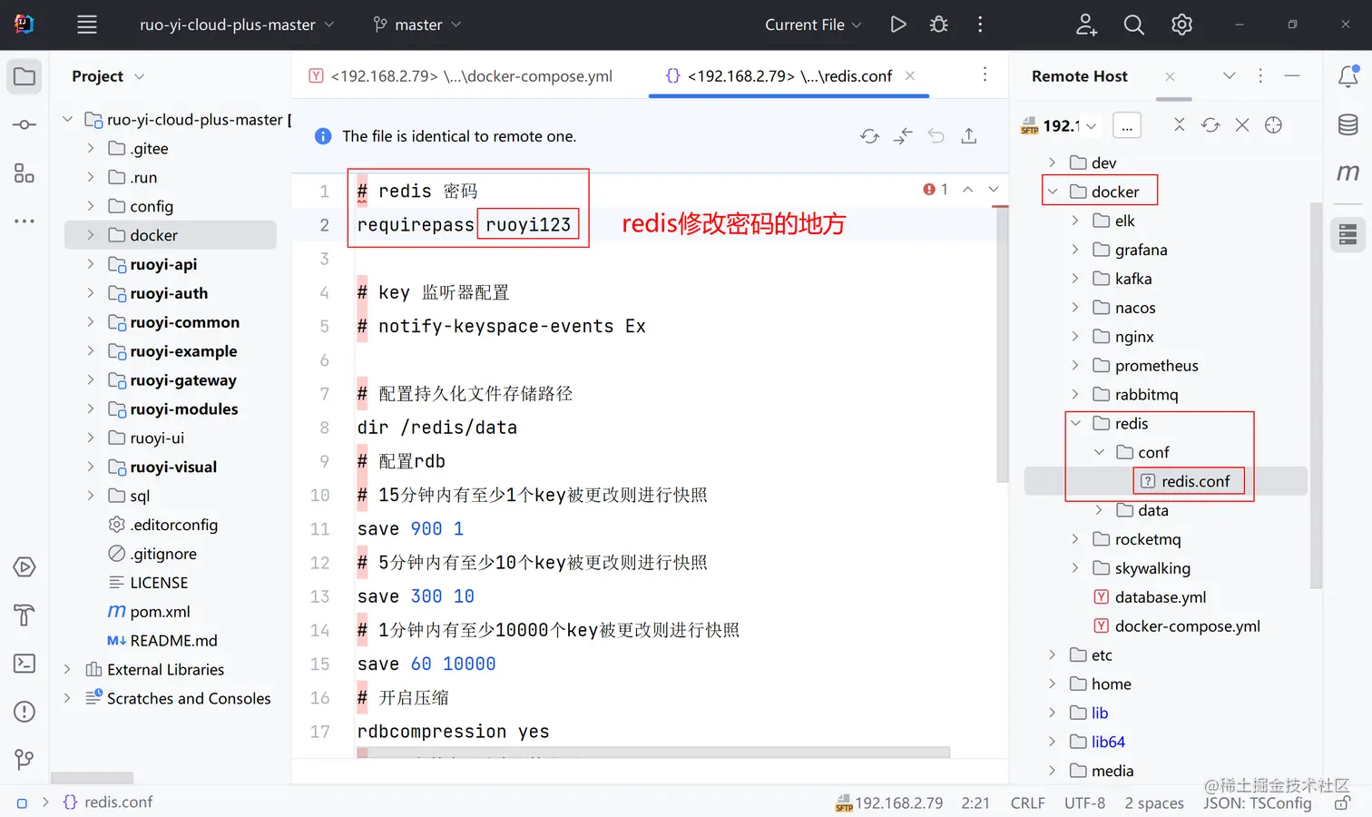Hide the Remote Host panel
Image resolution: width=1372 pixels, height=817 pixels.
pos(1292,76)
